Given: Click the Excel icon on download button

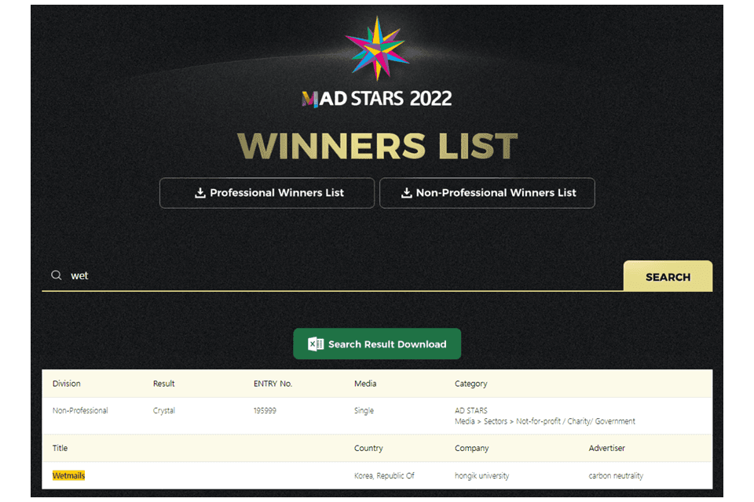Looking at the screenshot, I should click(316, 344).
